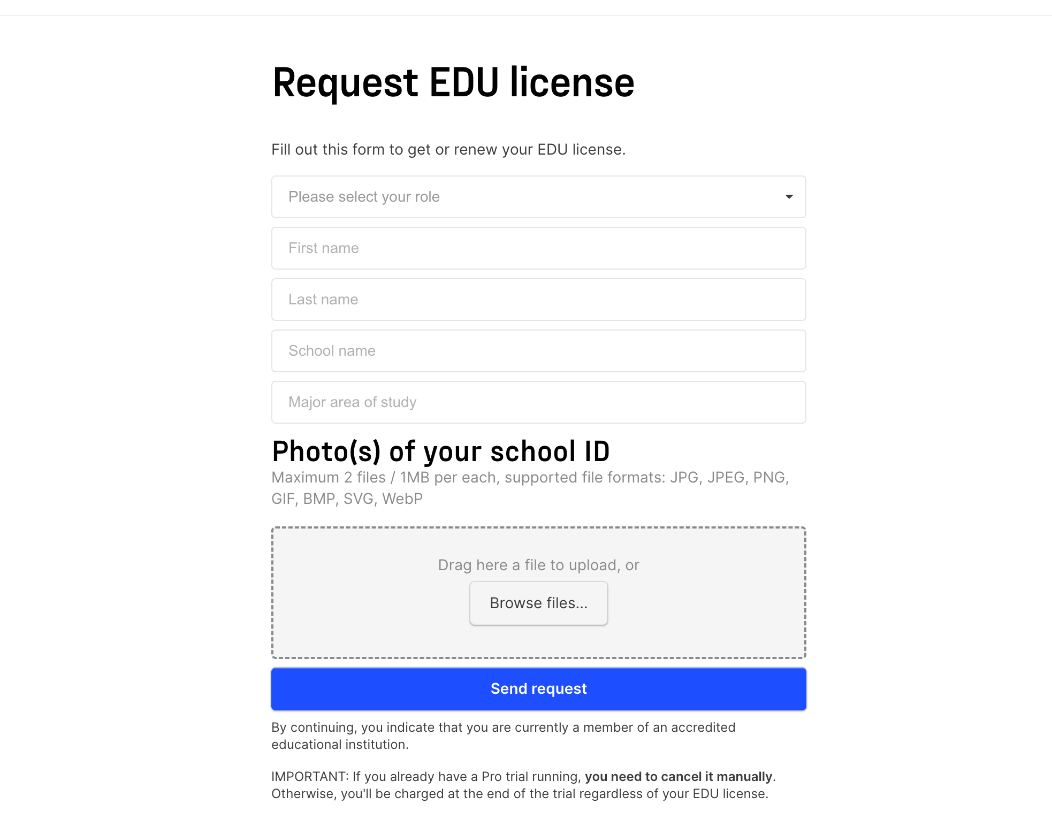Click into the School name field
Viewport: 1052px width, 827px height.
point(538,350)
